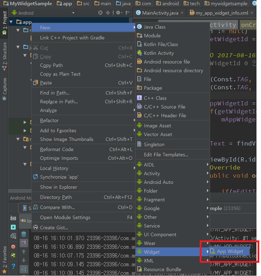Click the Image Asset android icon
Screen dimensions: 261x276
pos(139,125)
